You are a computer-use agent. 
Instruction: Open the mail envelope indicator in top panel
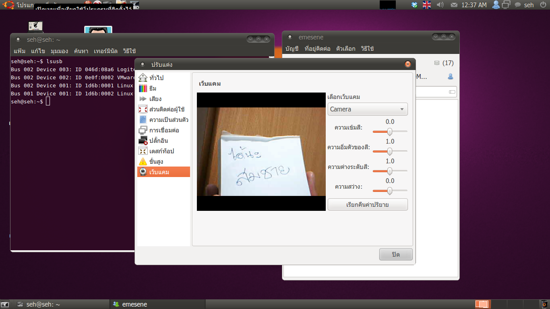(454, 5)
